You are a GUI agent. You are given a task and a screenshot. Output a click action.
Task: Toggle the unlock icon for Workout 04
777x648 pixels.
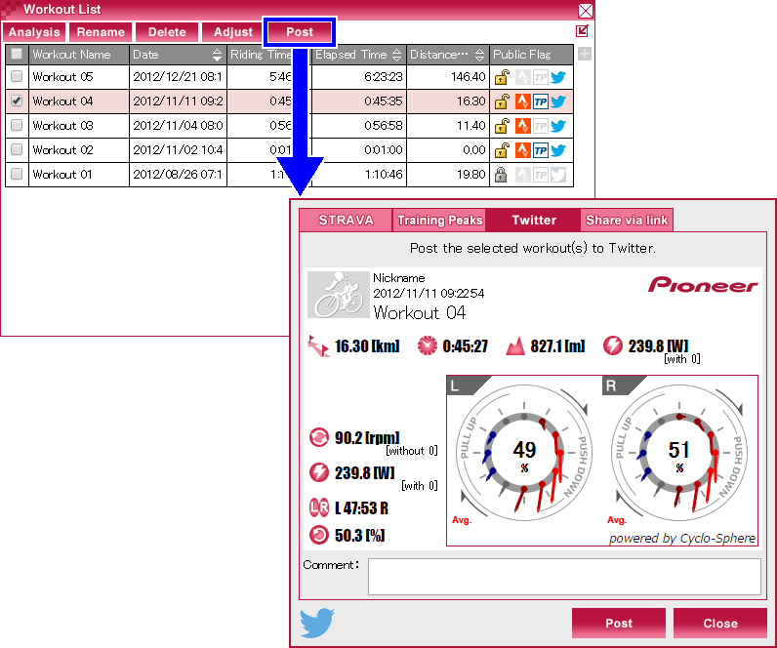coord(502,101)
